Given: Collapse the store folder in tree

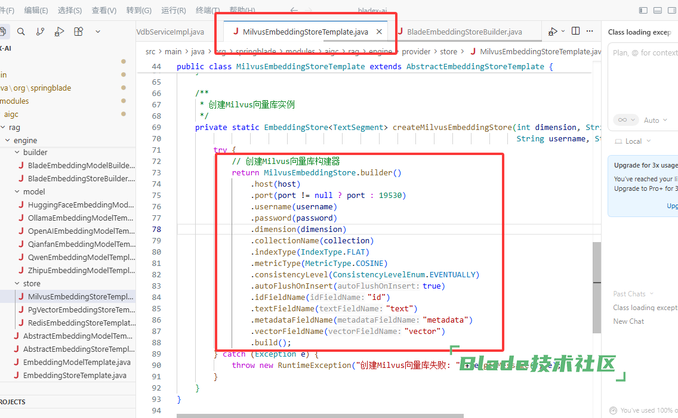Looking at the screenshot, I should [17, 283].
